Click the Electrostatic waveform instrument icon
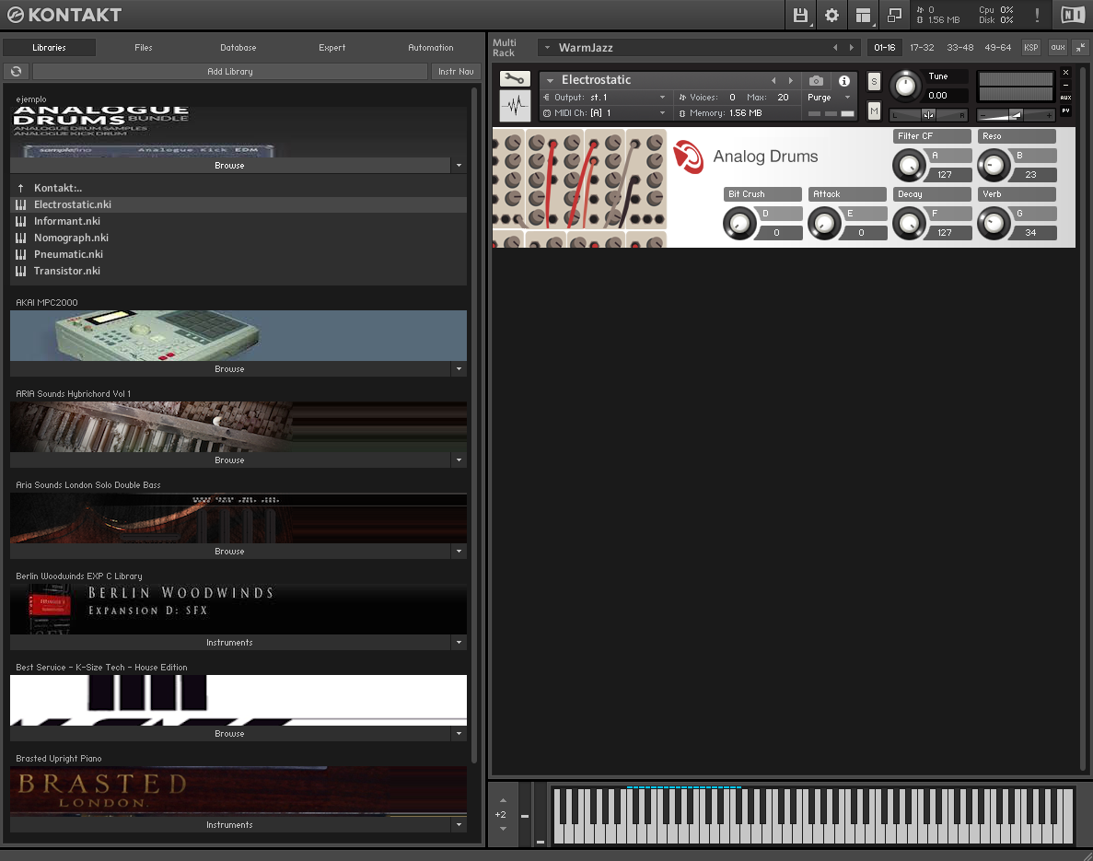Image resolution: width=1093 pixels, height=861 pixels. (515, 105)
